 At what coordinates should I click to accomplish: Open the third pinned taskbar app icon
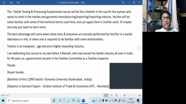pyautogui.click(x=78, y=101)
